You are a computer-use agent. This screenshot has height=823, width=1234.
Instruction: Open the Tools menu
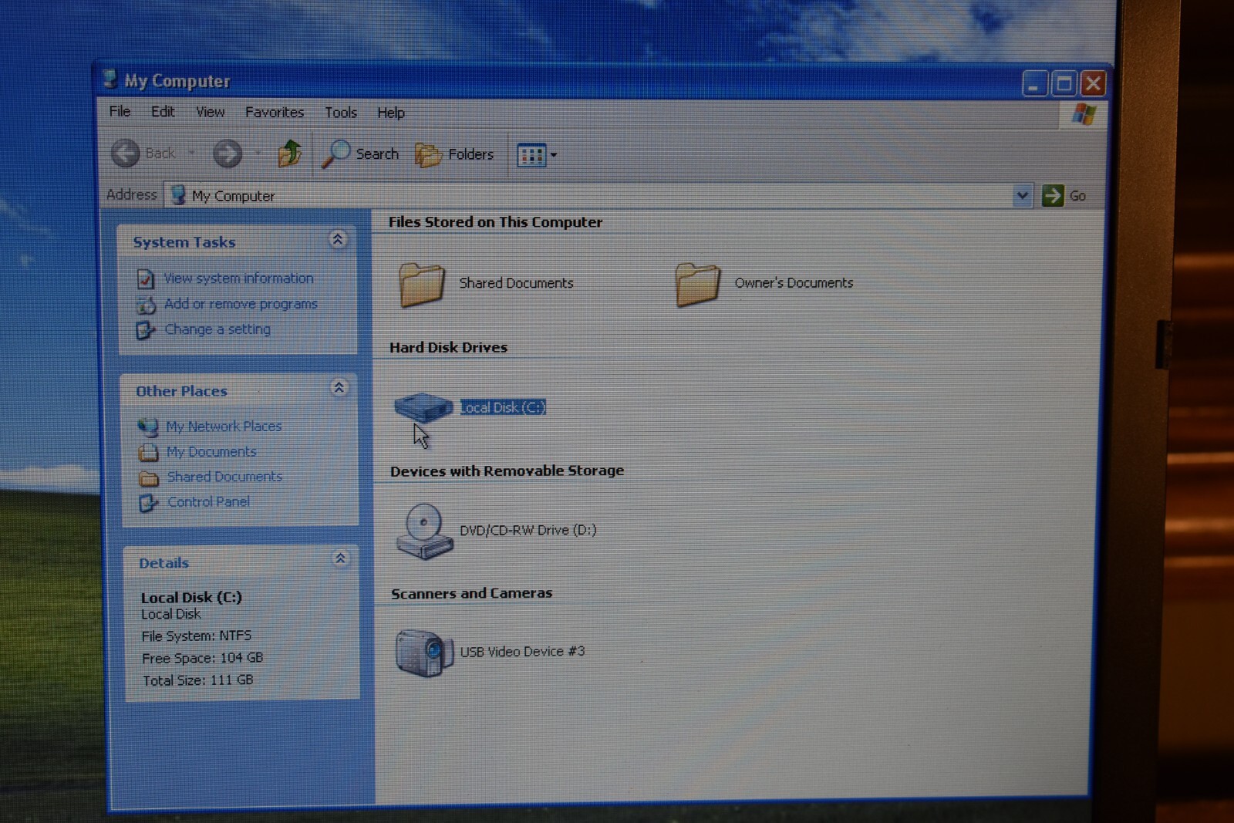[340, 113]
